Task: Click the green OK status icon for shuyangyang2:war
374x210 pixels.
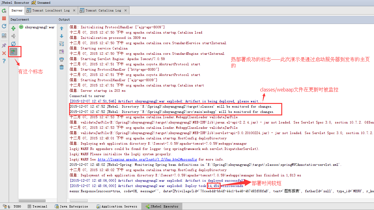Action: [x=21, y=27]
